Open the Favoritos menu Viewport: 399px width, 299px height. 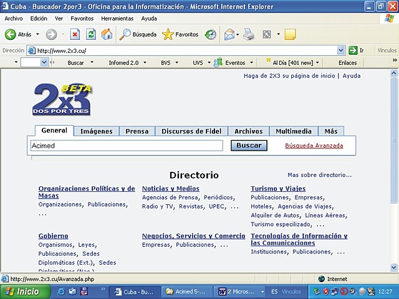[82, 19]
